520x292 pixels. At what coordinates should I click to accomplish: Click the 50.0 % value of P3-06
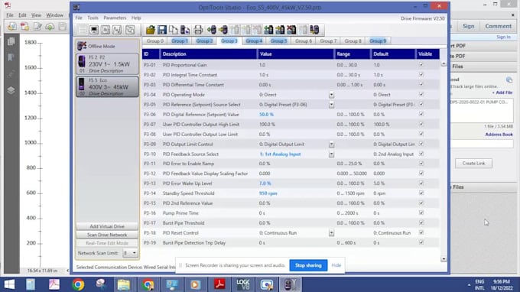pyautogui.click(x=266, y=115)
